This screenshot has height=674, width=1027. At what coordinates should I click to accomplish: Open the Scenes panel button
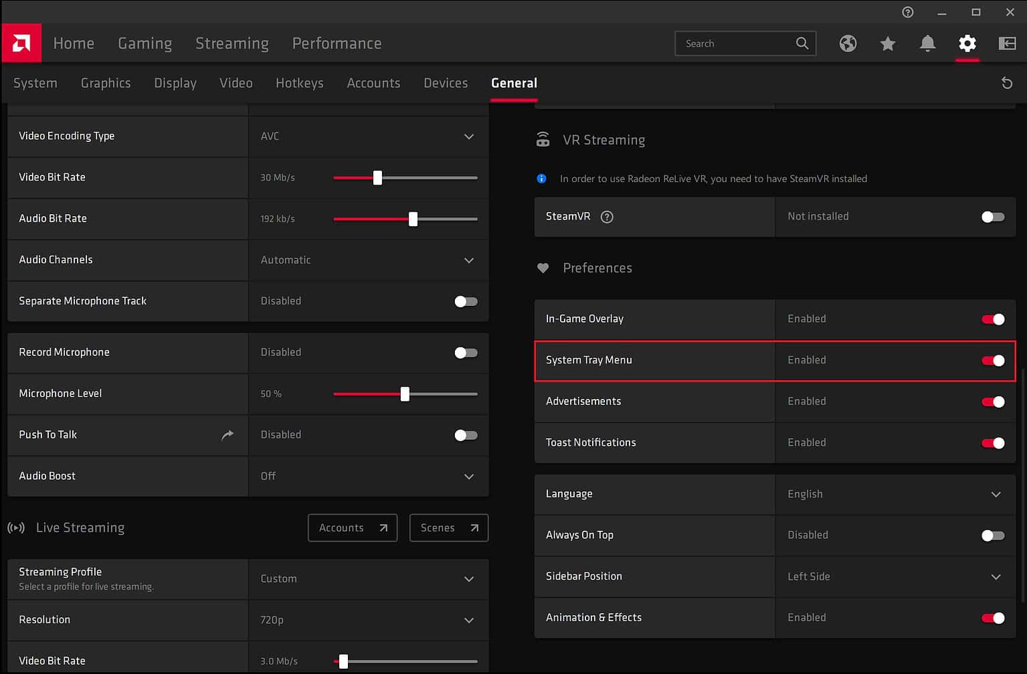pos(448,527)
